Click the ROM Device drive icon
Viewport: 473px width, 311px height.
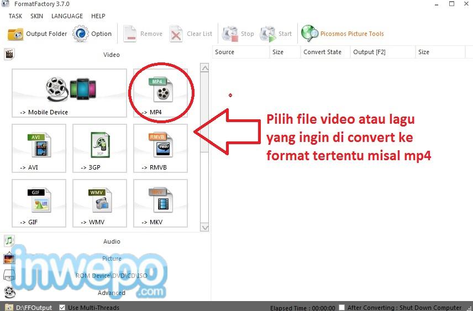pos(9,275)
